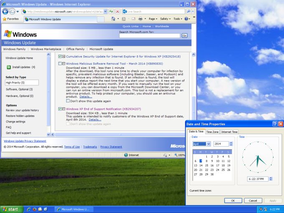Click the Home icon in command bar
This screenshot has width=284, height=213.
click(x=113, y=19)
